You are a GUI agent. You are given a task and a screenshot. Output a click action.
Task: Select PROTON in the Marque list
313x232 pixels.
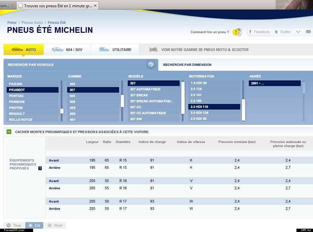(x=32, y=108)
